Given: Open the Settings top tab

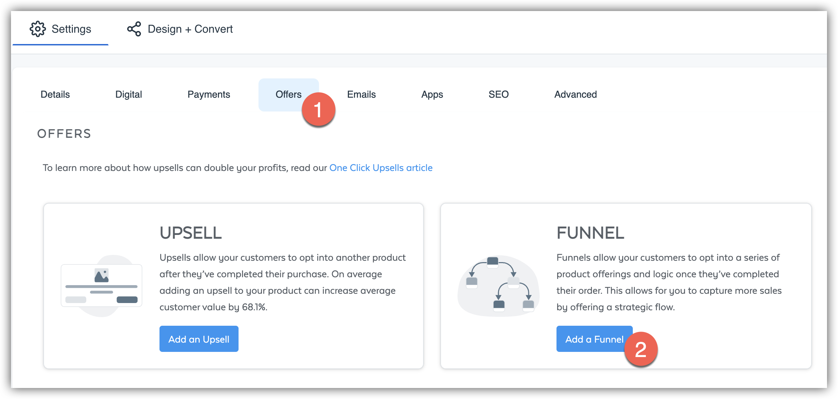Looking at the screenshot, I should 71,29.
